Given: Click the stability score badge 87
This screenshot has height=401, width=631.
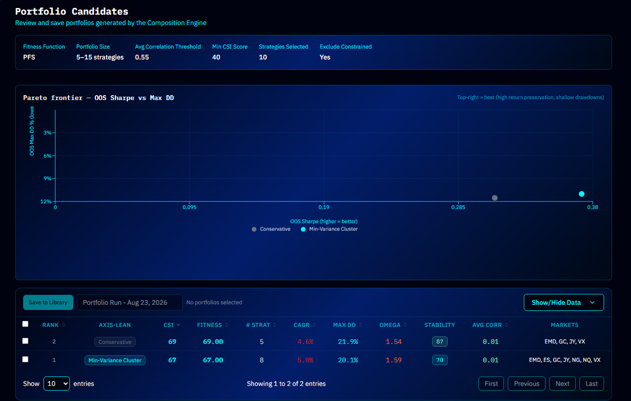Looking at the screenshot, I should click(x=440, y=342).
